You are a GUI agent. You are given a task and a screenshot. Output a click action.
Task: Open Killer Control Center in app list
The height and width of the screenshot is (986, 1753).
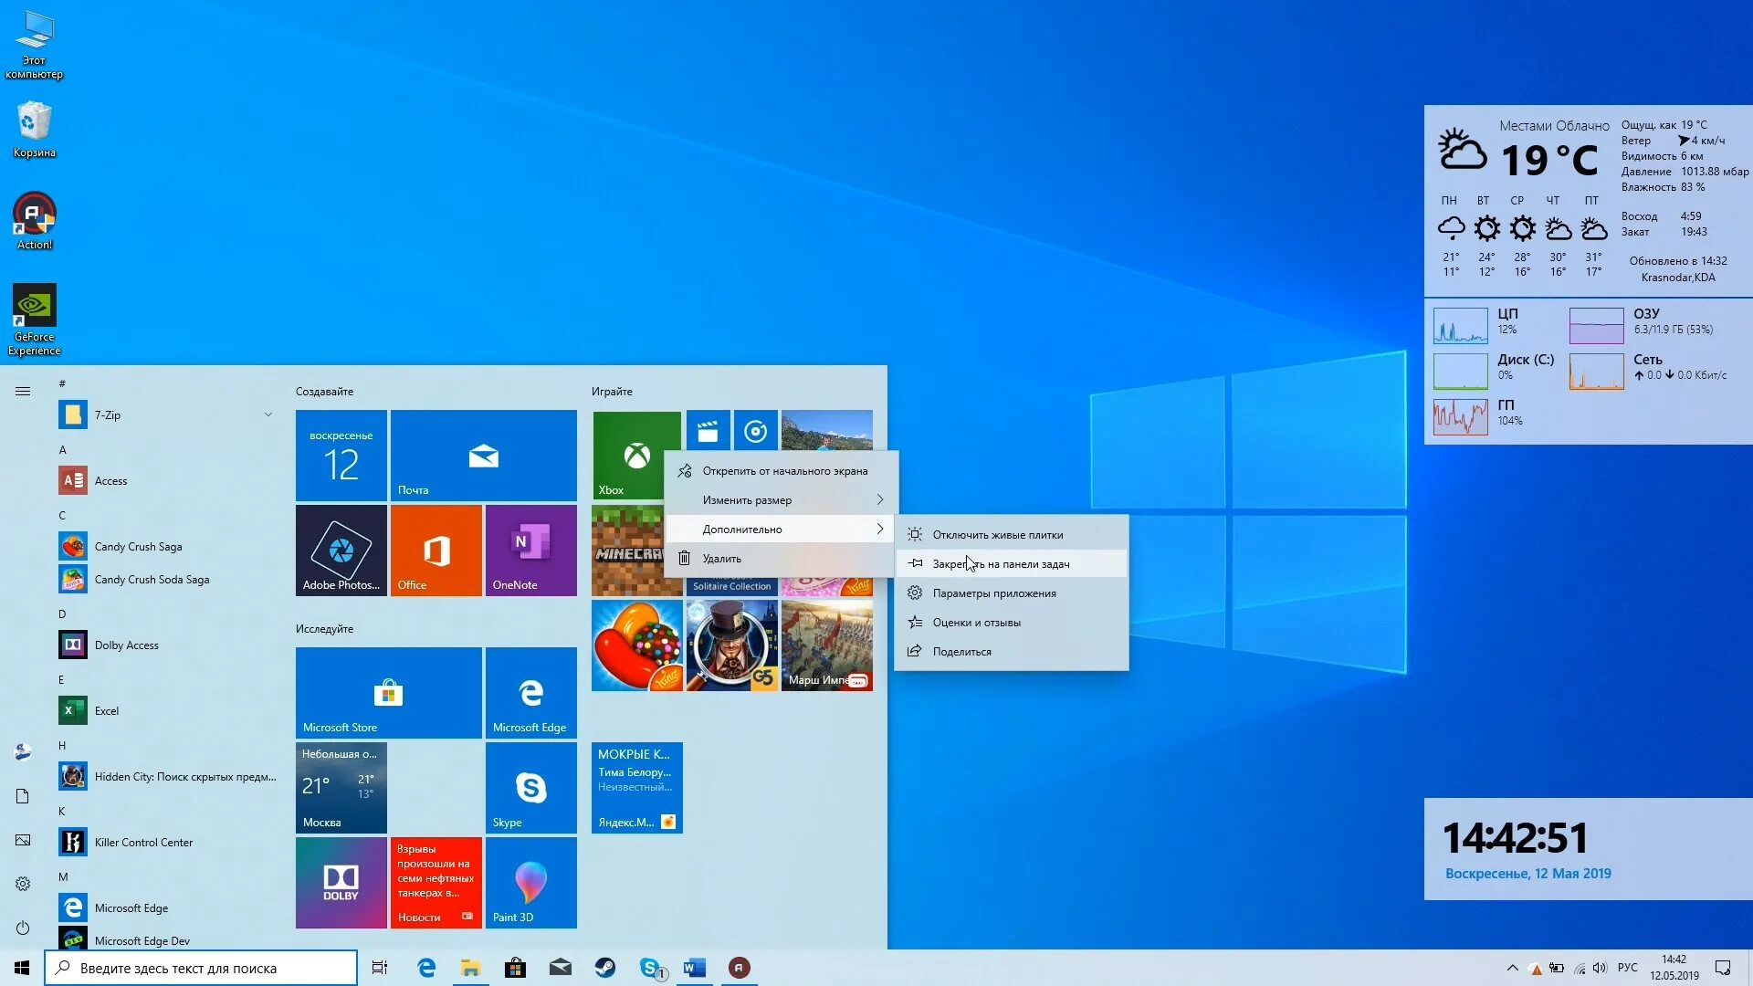click(x=143, y=843)
